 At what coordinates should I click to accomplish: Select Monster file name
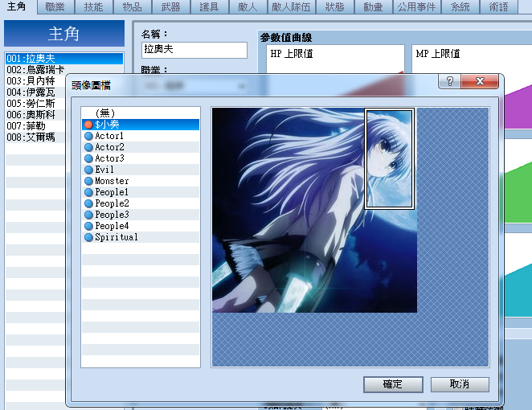point(112,181)
